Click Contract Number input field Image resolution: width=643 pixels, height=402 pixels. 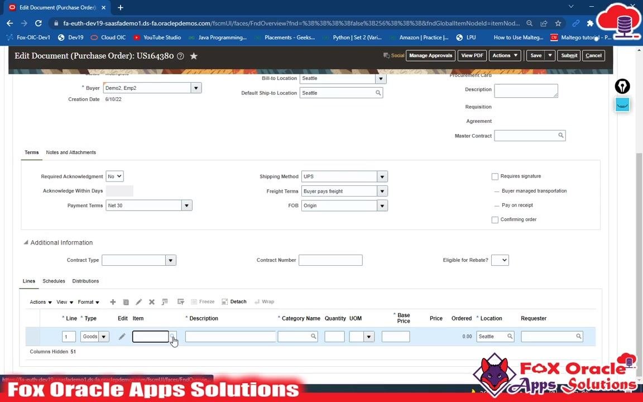pyautogui.click(x=330, y=260)
